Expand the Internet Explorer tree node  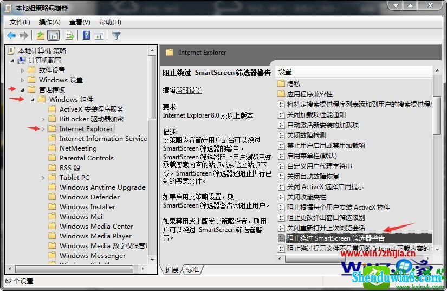point(43,129)
